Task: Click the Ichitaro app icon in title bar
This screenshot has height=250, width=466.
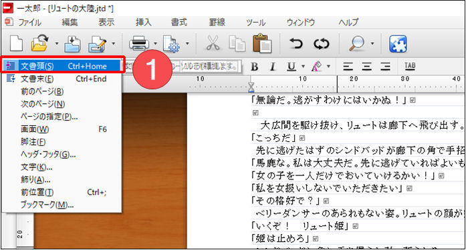Action: (8, 8)
